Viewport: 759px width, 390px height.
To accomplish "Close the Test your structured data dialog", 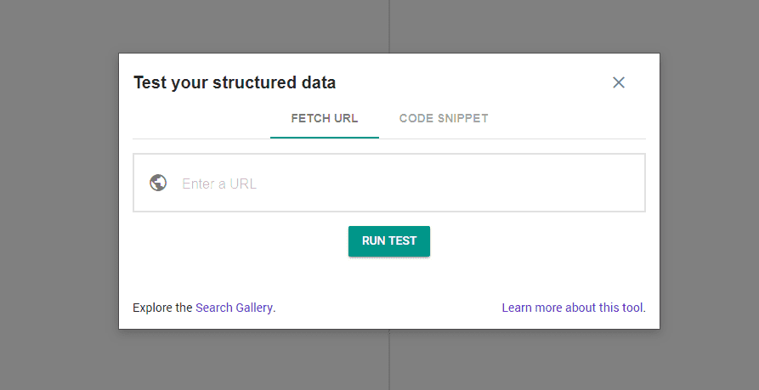I will point(618,82).
